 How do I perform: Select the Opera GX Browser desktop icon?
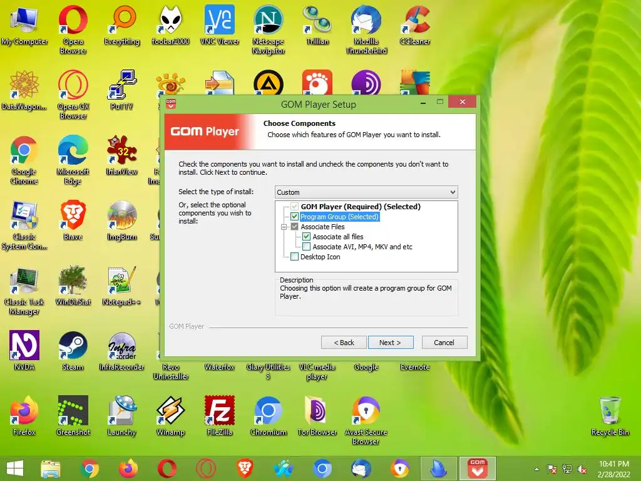[73, 95]
